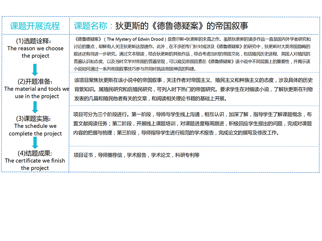The width and height of the screenshot is (322, 241).
Task: Click 'The schedule we complete the project'
Action: coord(35,130)
